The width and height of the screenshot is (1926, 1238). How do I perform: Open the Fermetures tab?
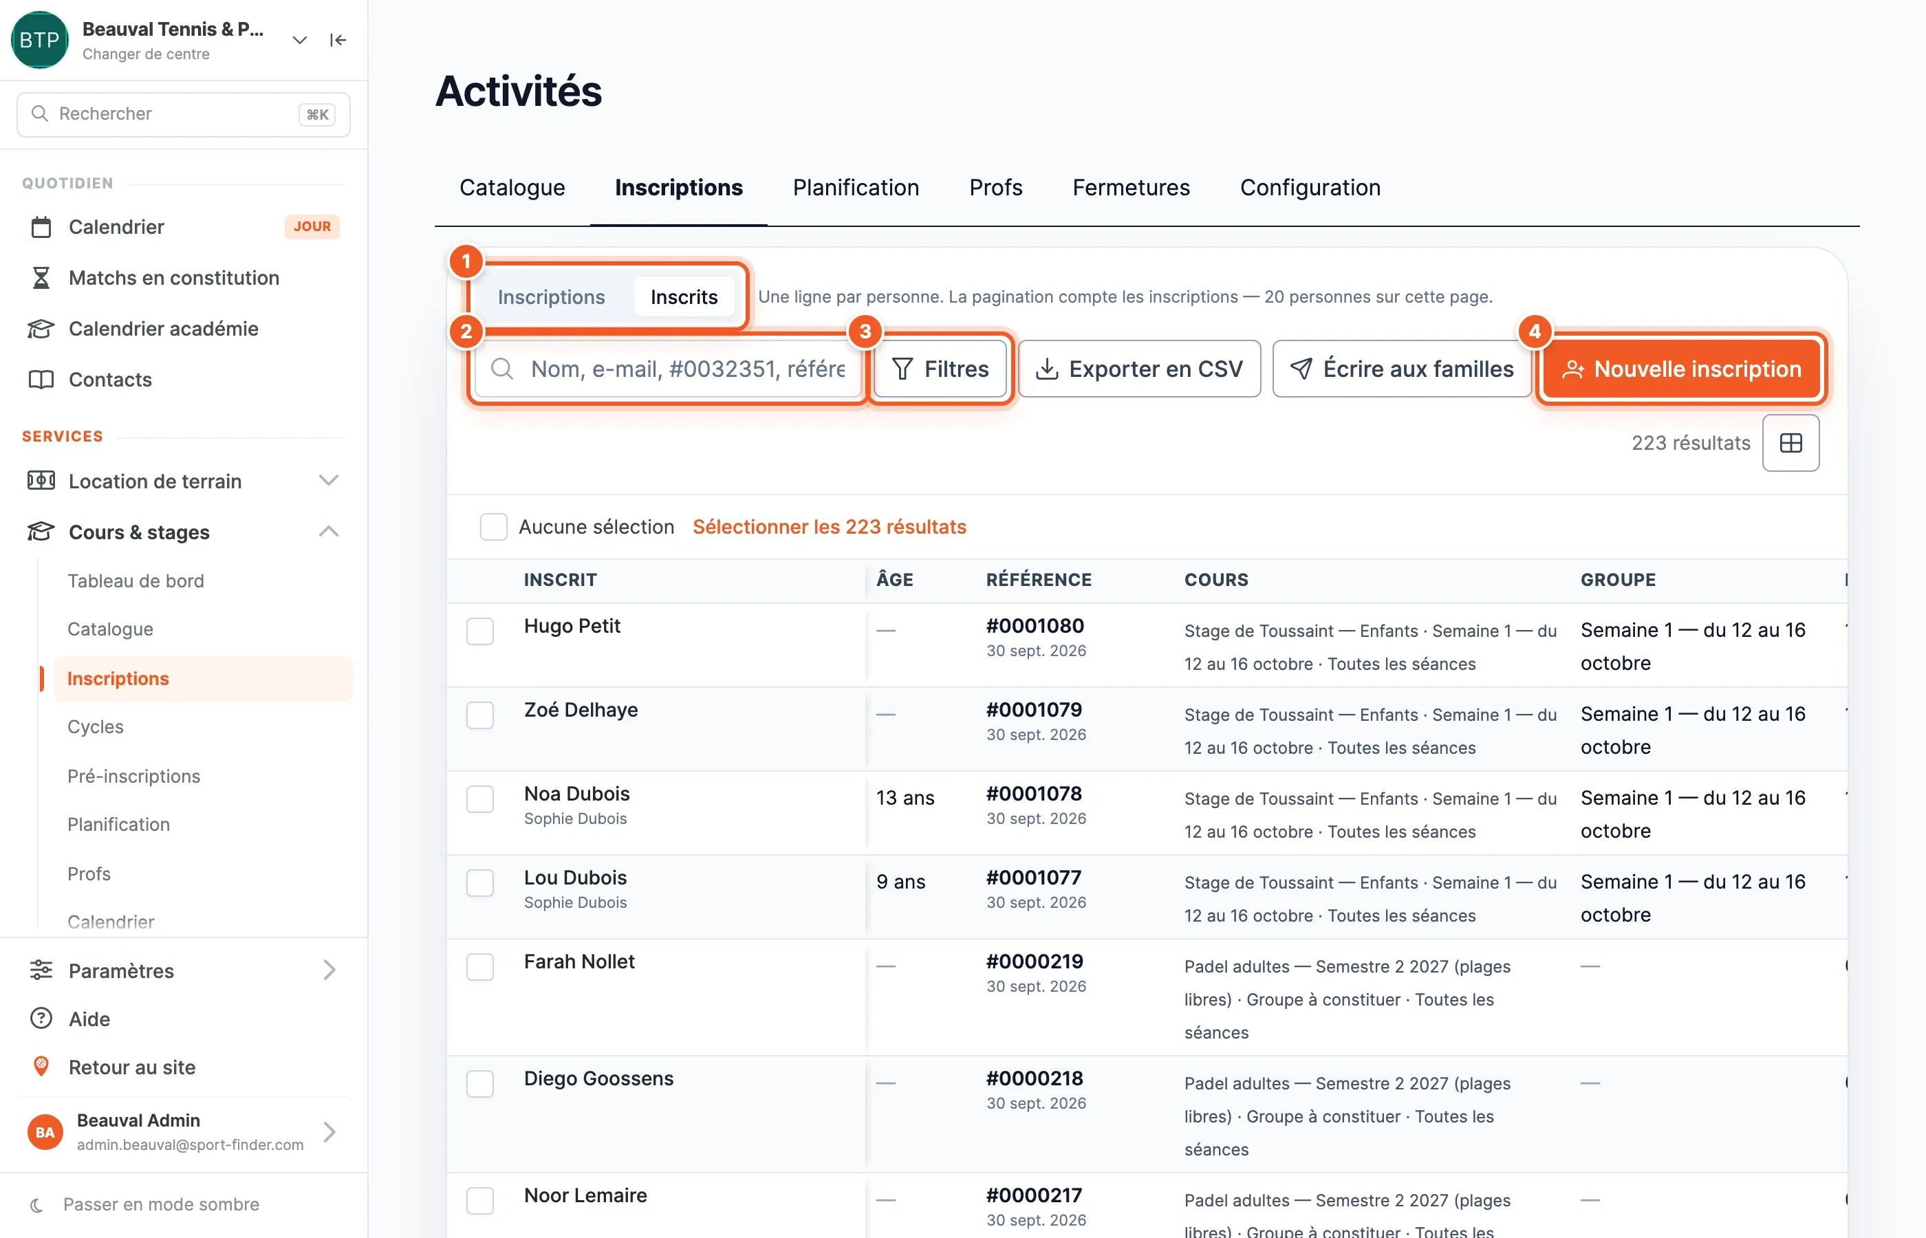[1131, 187]
